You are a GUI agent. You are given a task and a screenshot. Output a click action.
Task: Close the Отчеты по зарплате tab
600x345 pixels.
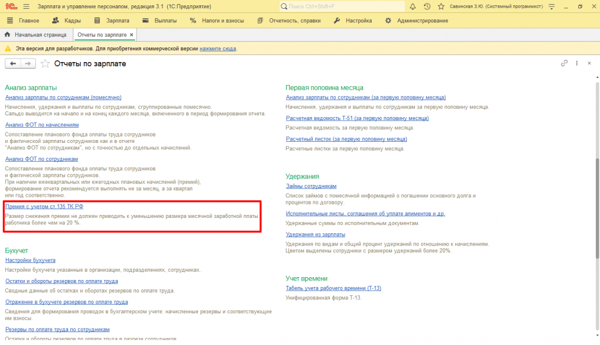tap(132, 35)
